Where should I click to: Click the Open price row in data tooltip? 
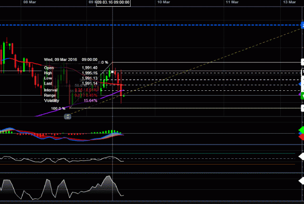(x=70, y=68)
